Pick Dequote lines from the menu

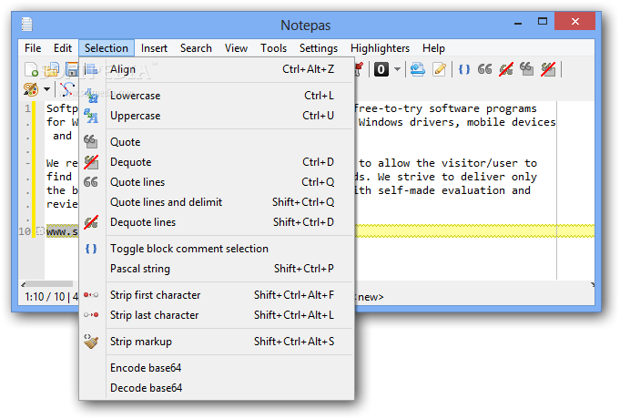217,222
